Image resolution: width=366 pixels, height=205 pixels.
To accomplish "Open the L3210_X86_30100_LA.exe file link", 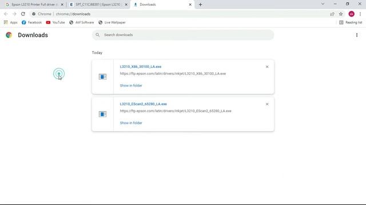I will tap(141, 67).
